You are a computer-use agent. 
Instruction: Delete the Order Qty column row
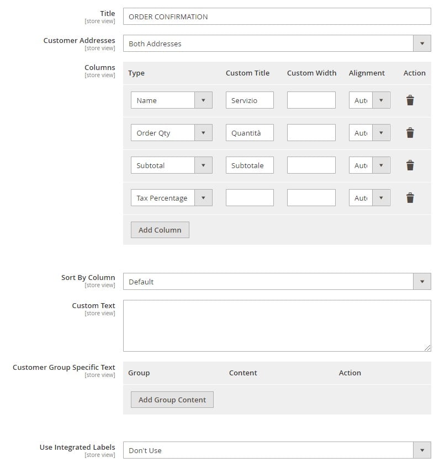click(x=410, y=133)
